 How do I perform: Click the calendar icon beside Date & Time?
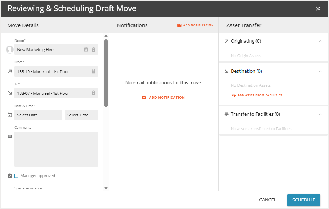pos(10,115)
